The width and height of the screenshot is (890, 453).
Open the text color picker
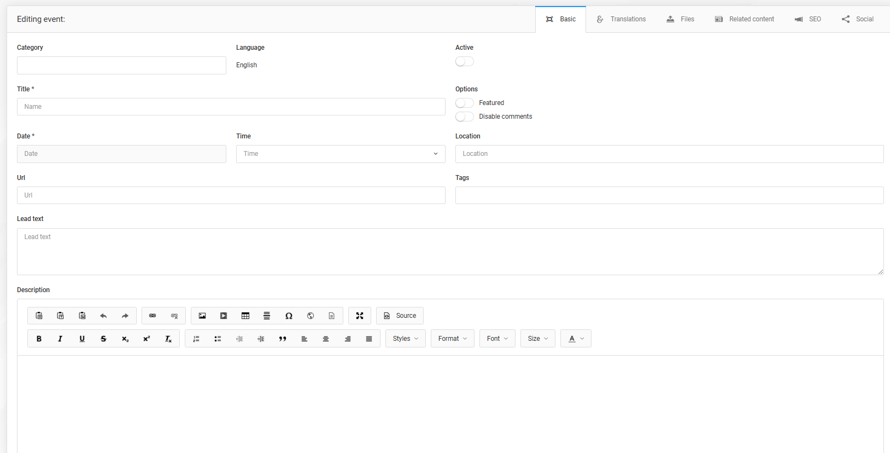pos(576,339)
